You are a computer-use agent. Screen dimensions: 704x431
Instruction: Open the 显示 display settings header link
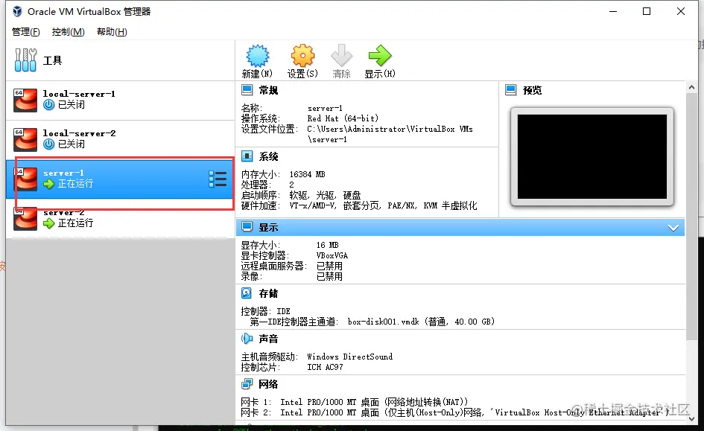point(268,227)
